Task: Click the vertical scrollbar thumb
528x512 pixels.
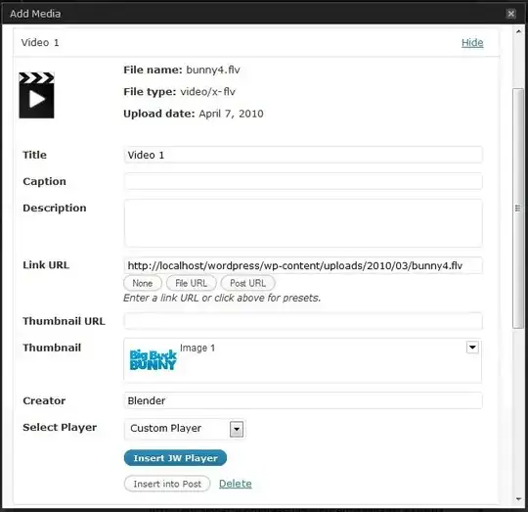Action: click(x=518, y=209)
